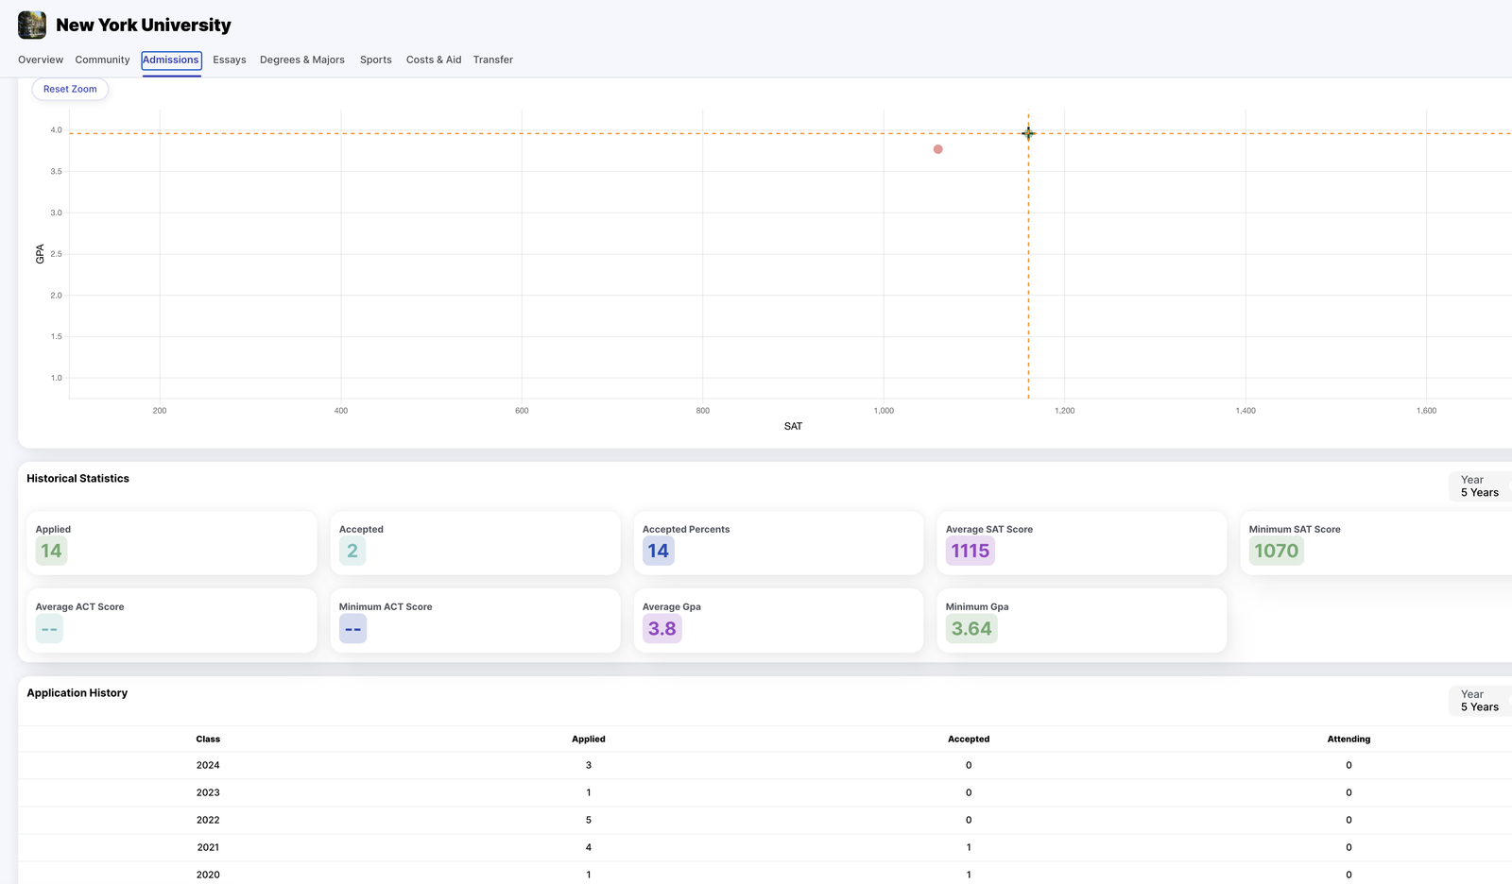Click the Applied count 4 for 2021
Image resolution: width=1512 pixels, height=884 pixels.
point(589,847)
